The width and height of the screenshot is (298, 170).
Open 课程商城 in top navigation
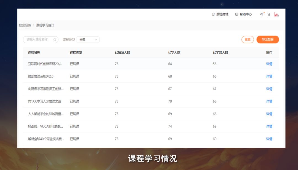(x=222, y=14)
